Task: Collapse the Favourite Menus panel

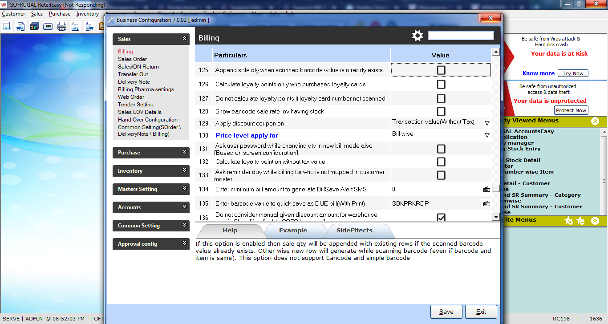Action: (x=595, y=220)
